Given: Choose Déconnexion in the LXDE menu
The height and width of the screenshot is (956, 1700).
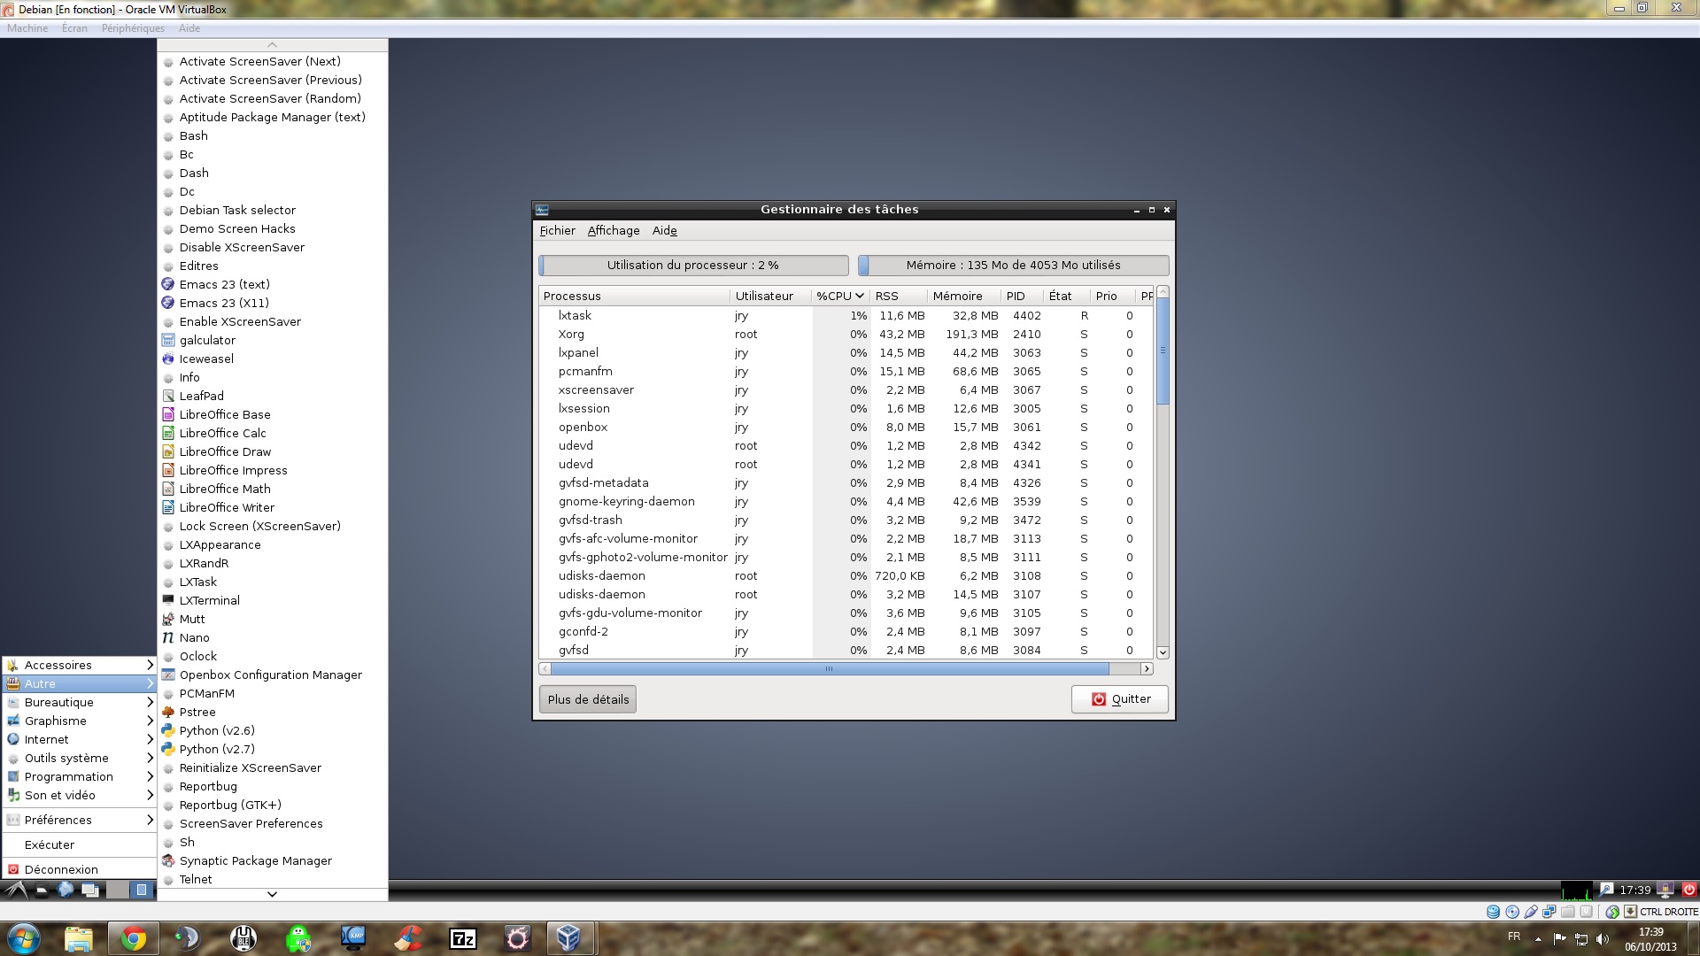Looking at the screenshot, I should click(x=80, y=869).
